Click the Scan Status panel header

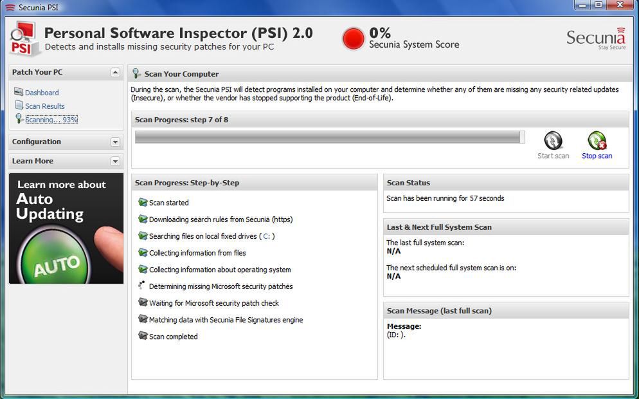[x=506, y=183]
